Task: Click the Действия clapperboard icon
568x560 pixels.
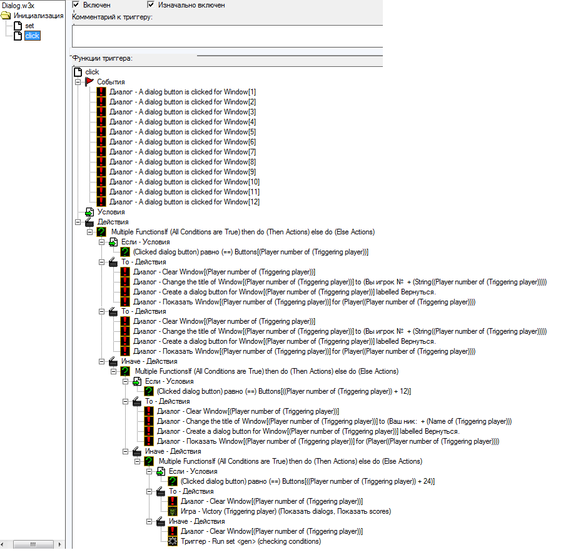Action: point(89,221)
